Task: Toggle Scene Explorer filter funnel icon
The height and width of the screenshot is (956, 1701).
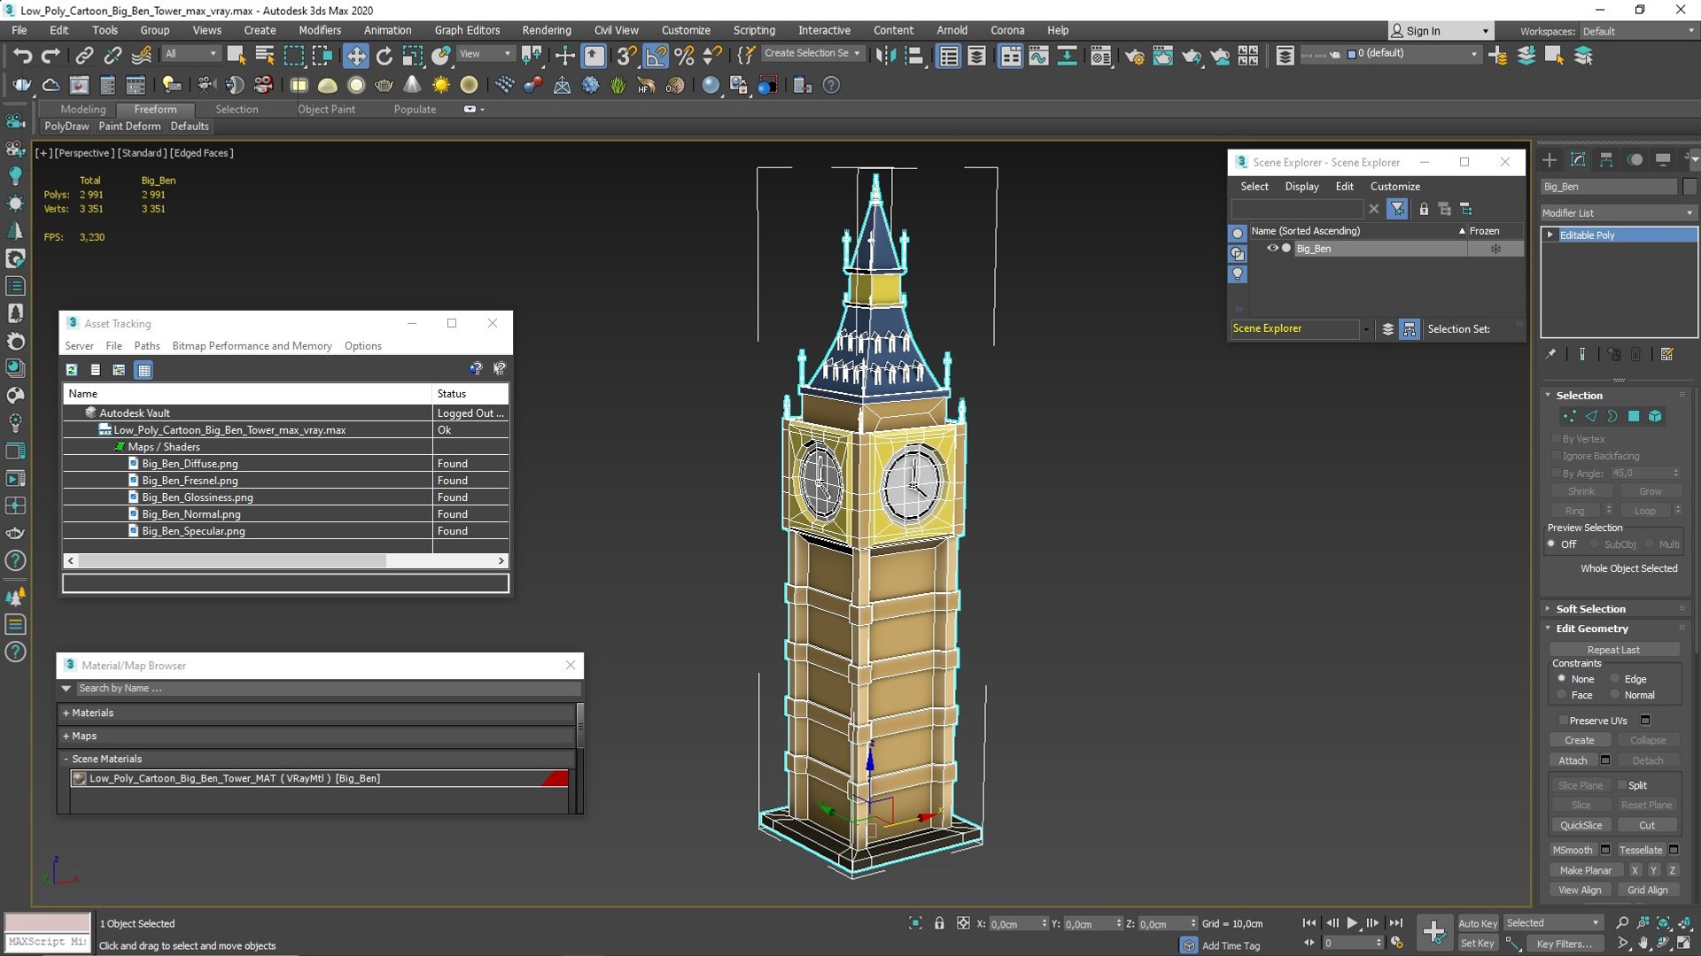Action: [x=1397, y=209]
